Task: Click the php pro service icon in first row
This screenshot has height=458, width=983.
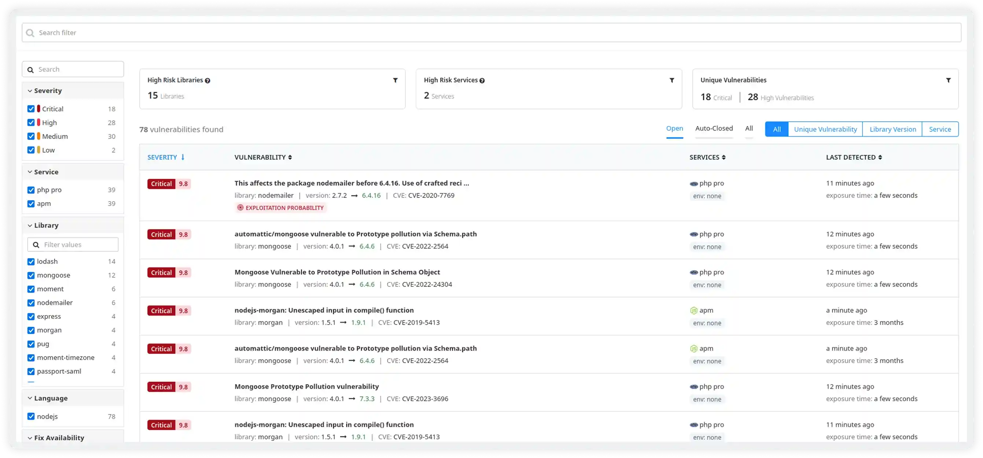Action: tap(694, 184)
